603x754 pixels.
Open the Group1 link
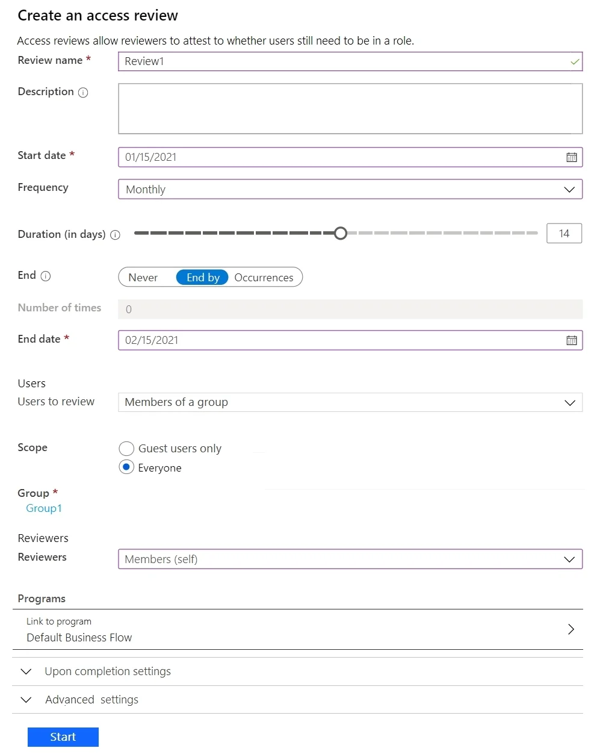coord(44,508)
